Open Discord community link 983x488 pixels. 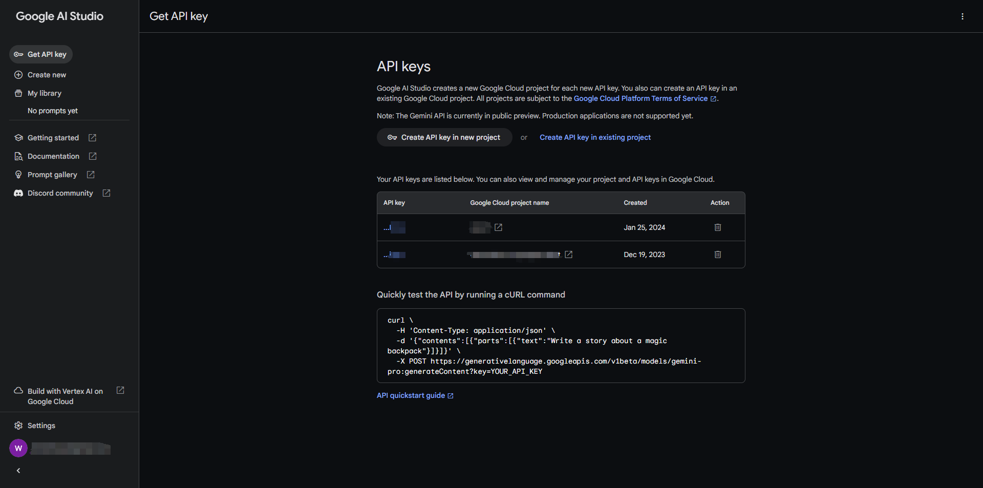[60, 193]
